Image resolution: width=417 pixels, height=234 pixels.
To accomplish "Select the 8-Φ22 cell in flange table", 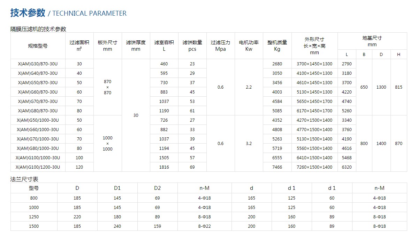I will pyautogui.click(x=205, y=226).
